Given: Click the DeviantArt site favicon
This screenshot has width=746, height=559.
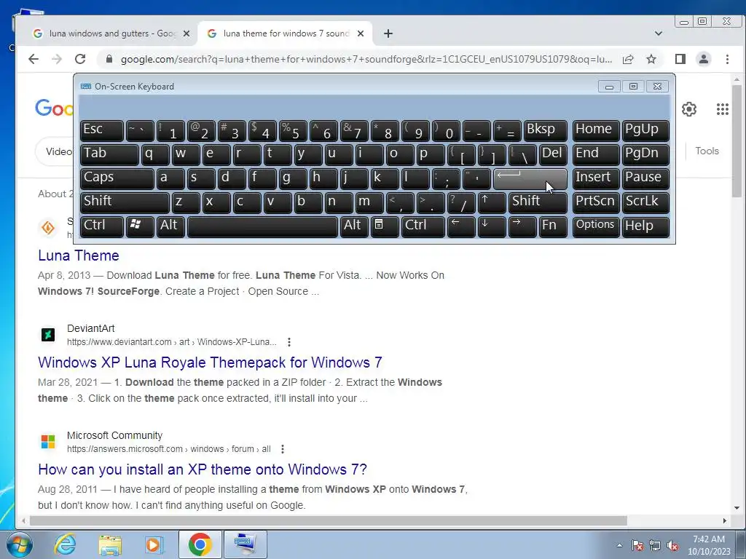Looking at the screenshot, I should point(47,335).
